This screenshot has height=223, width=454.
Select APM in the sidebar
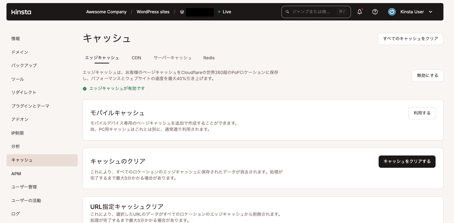[16, 174]
